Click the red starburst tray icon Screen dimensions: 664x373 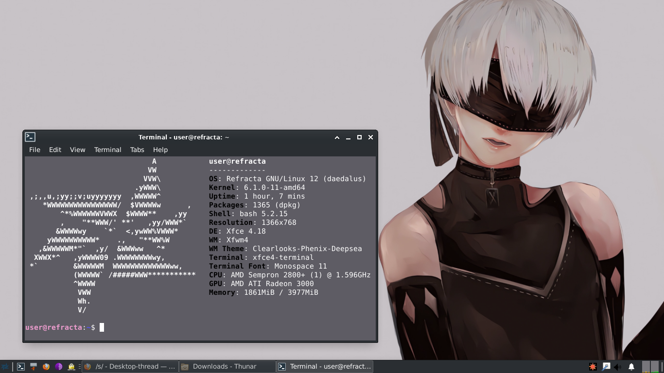click(593, 367)
